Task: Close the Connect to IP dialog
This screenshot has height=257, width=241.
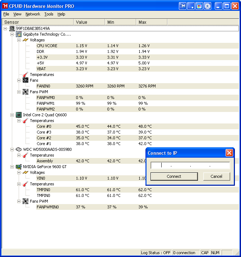Action: pyautogui.click(x=229, y=153)
